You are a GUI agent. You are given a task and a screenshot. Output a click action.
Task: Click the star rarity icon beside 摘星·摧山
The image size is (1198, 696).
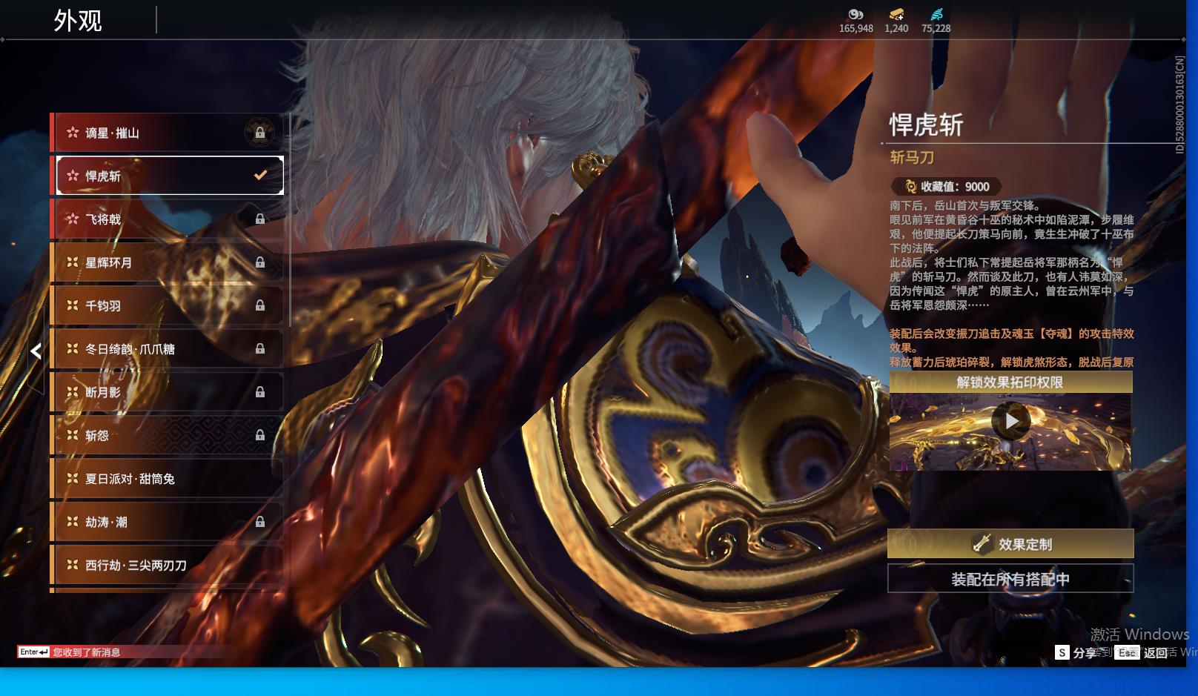73,133
